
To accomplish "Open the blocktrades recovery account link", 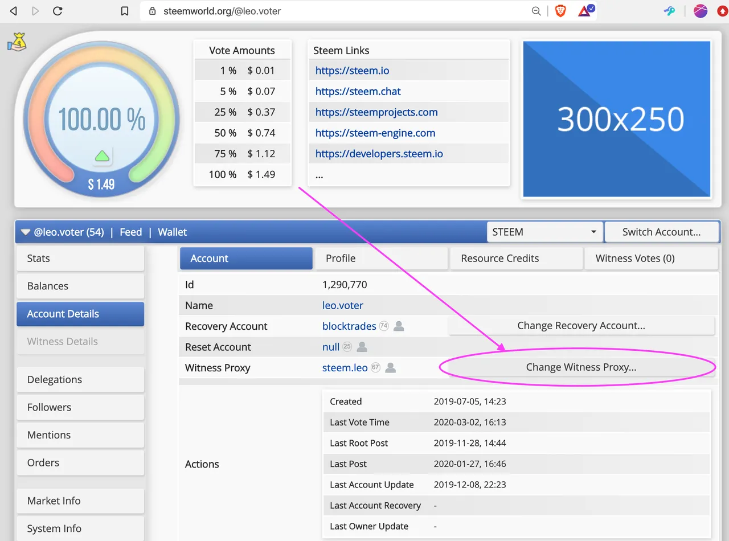I will [x=349, y=326].
